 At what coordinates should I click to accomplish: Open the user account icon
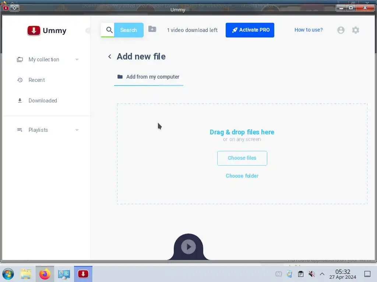coord(341,30)
